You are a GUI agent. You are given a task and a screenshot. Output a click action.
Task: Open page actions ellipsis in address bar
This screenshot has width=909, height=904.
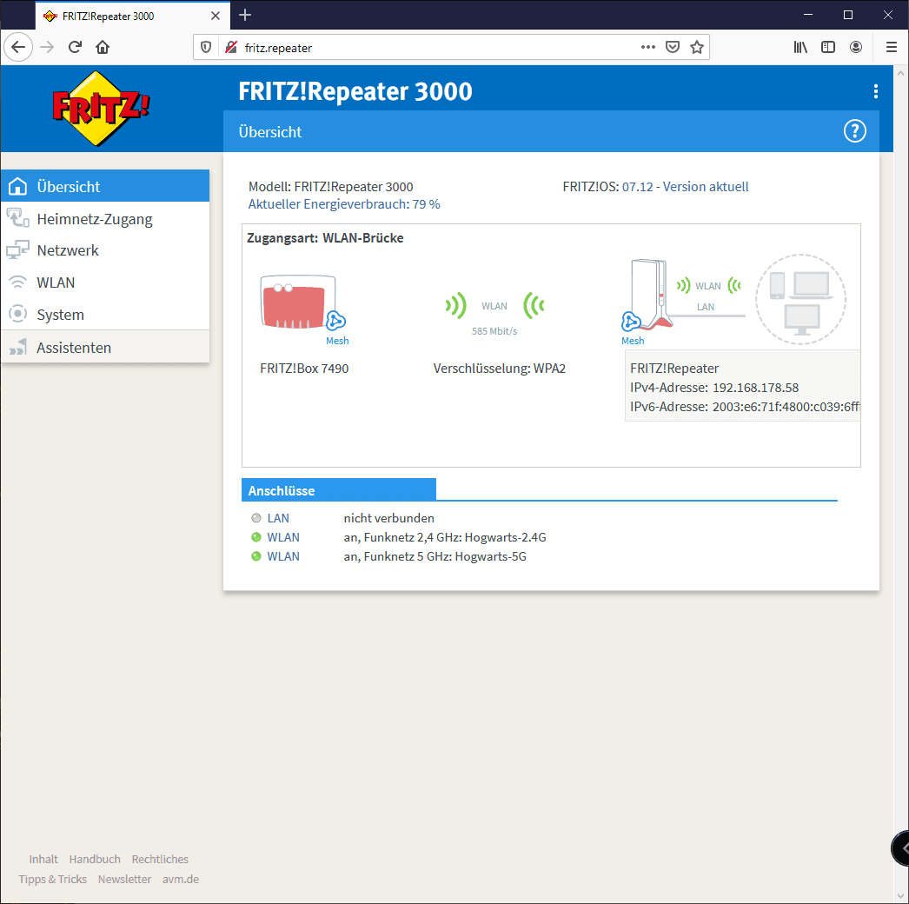coord(648,47)
